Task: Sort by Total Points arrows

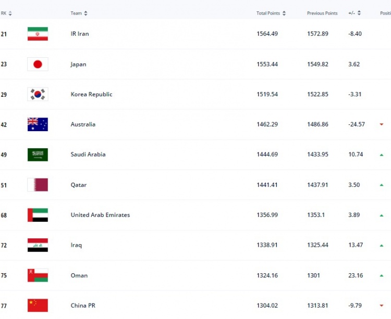Action: pos(284,13)
